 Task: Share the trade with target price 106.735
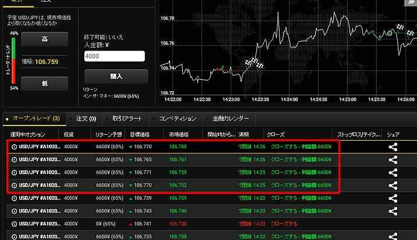[x=393, y=236]
